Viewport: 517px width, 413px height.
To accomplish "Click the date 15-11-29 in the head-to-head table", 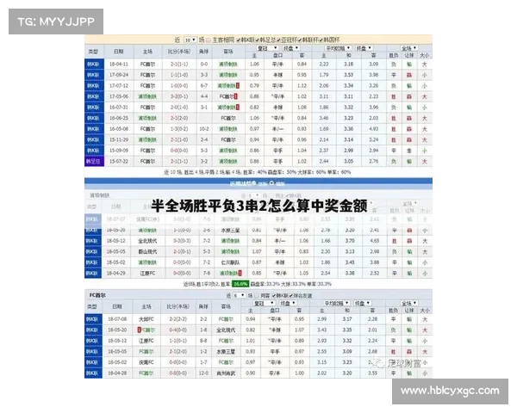I will [x=119, y=139].
